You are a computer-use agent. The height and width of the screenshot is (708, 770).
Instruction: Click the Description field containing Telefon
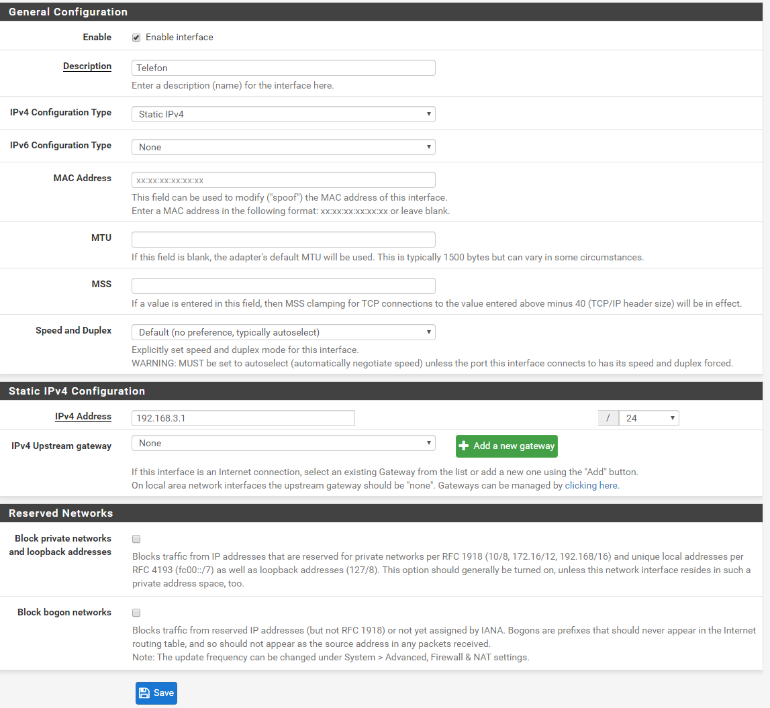click(x=283, y=68)
